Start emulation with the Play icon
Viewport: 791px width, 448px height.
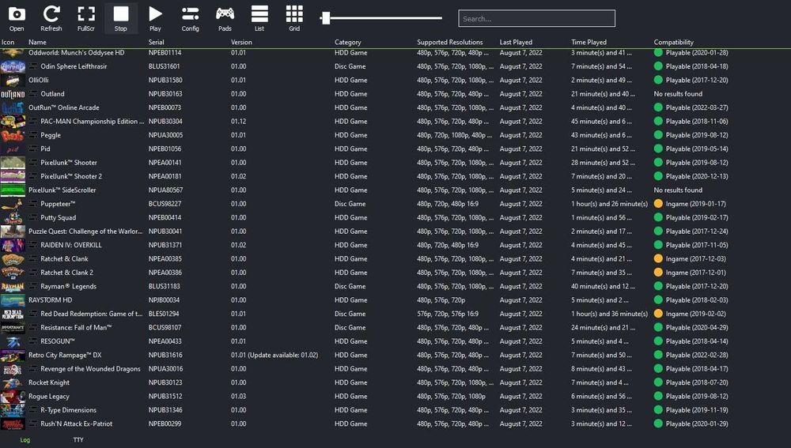(x=155, y=18)
